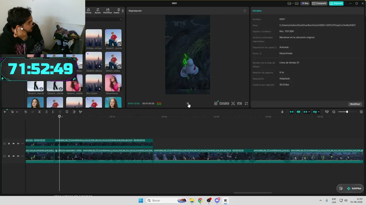
Task: Select the Desenfocar effect thumbnail
Action: tap(113, 83)
